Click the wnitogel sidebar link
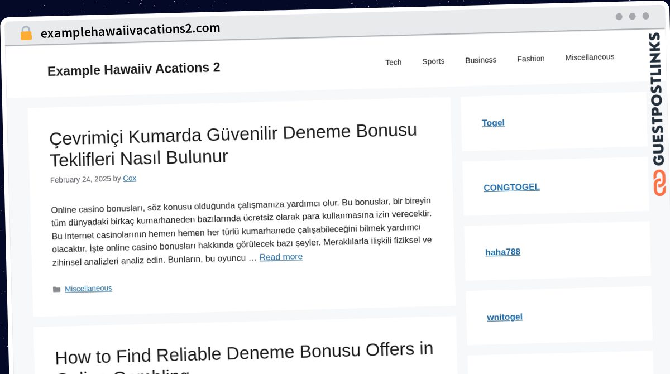The width and height of the screenshot is (670, 374). (x=505, y=317)
